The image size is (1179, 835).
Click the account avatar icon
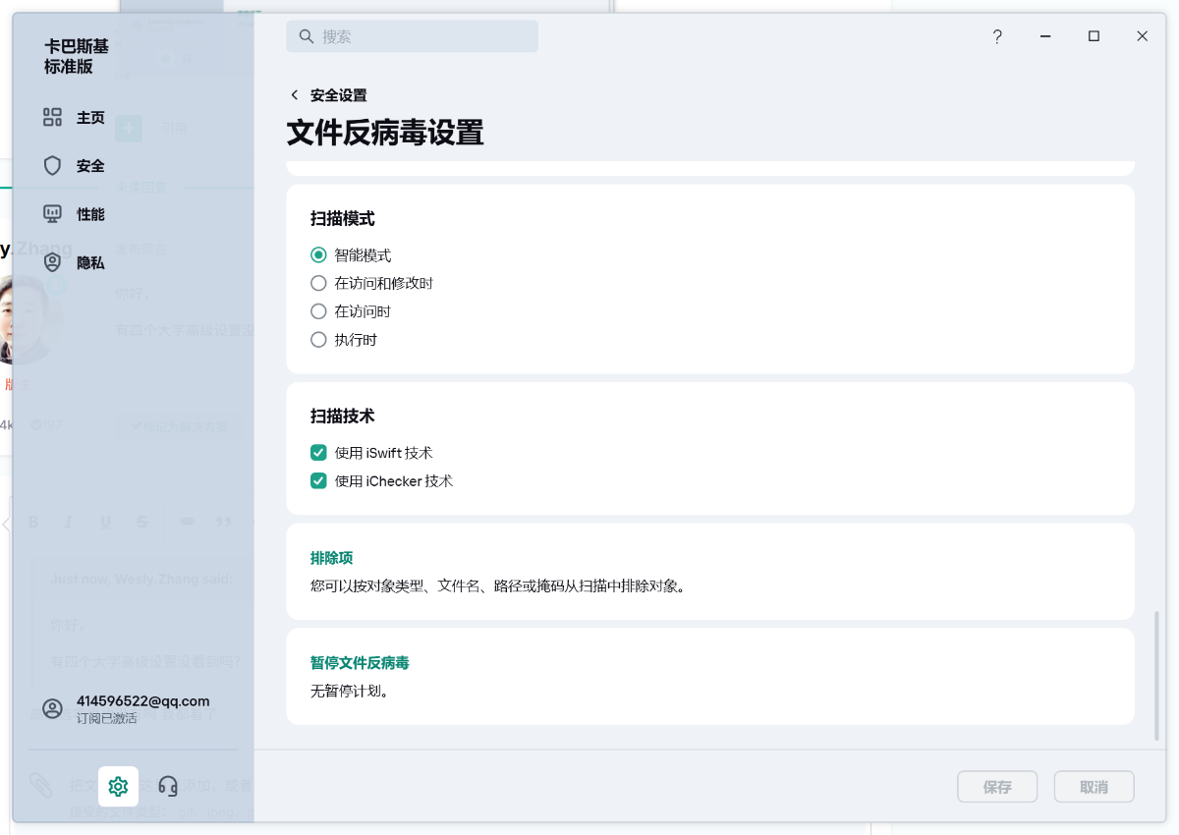pyautogui.click(x=53, y=709)
